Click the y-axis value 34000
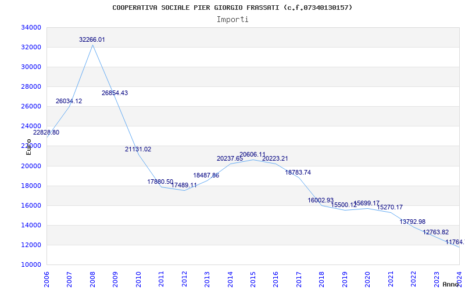The height and width of the screenshot is (290, 465). (31, 27)
